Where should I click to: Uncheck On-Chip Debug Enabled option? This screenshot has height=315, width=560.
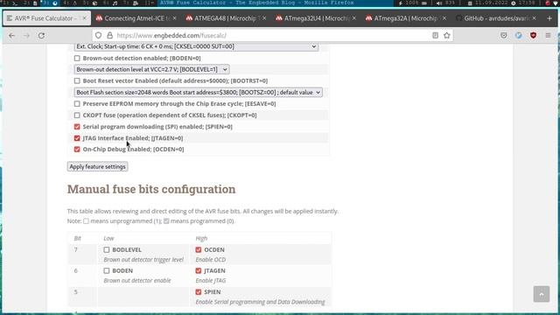pyautogui.click(x=77, y=150)
